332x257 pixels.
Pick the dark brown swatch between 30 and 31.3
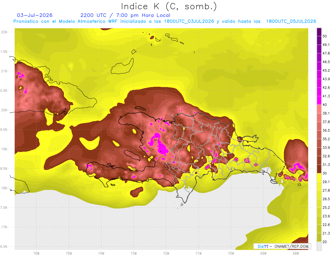(319, 169)
